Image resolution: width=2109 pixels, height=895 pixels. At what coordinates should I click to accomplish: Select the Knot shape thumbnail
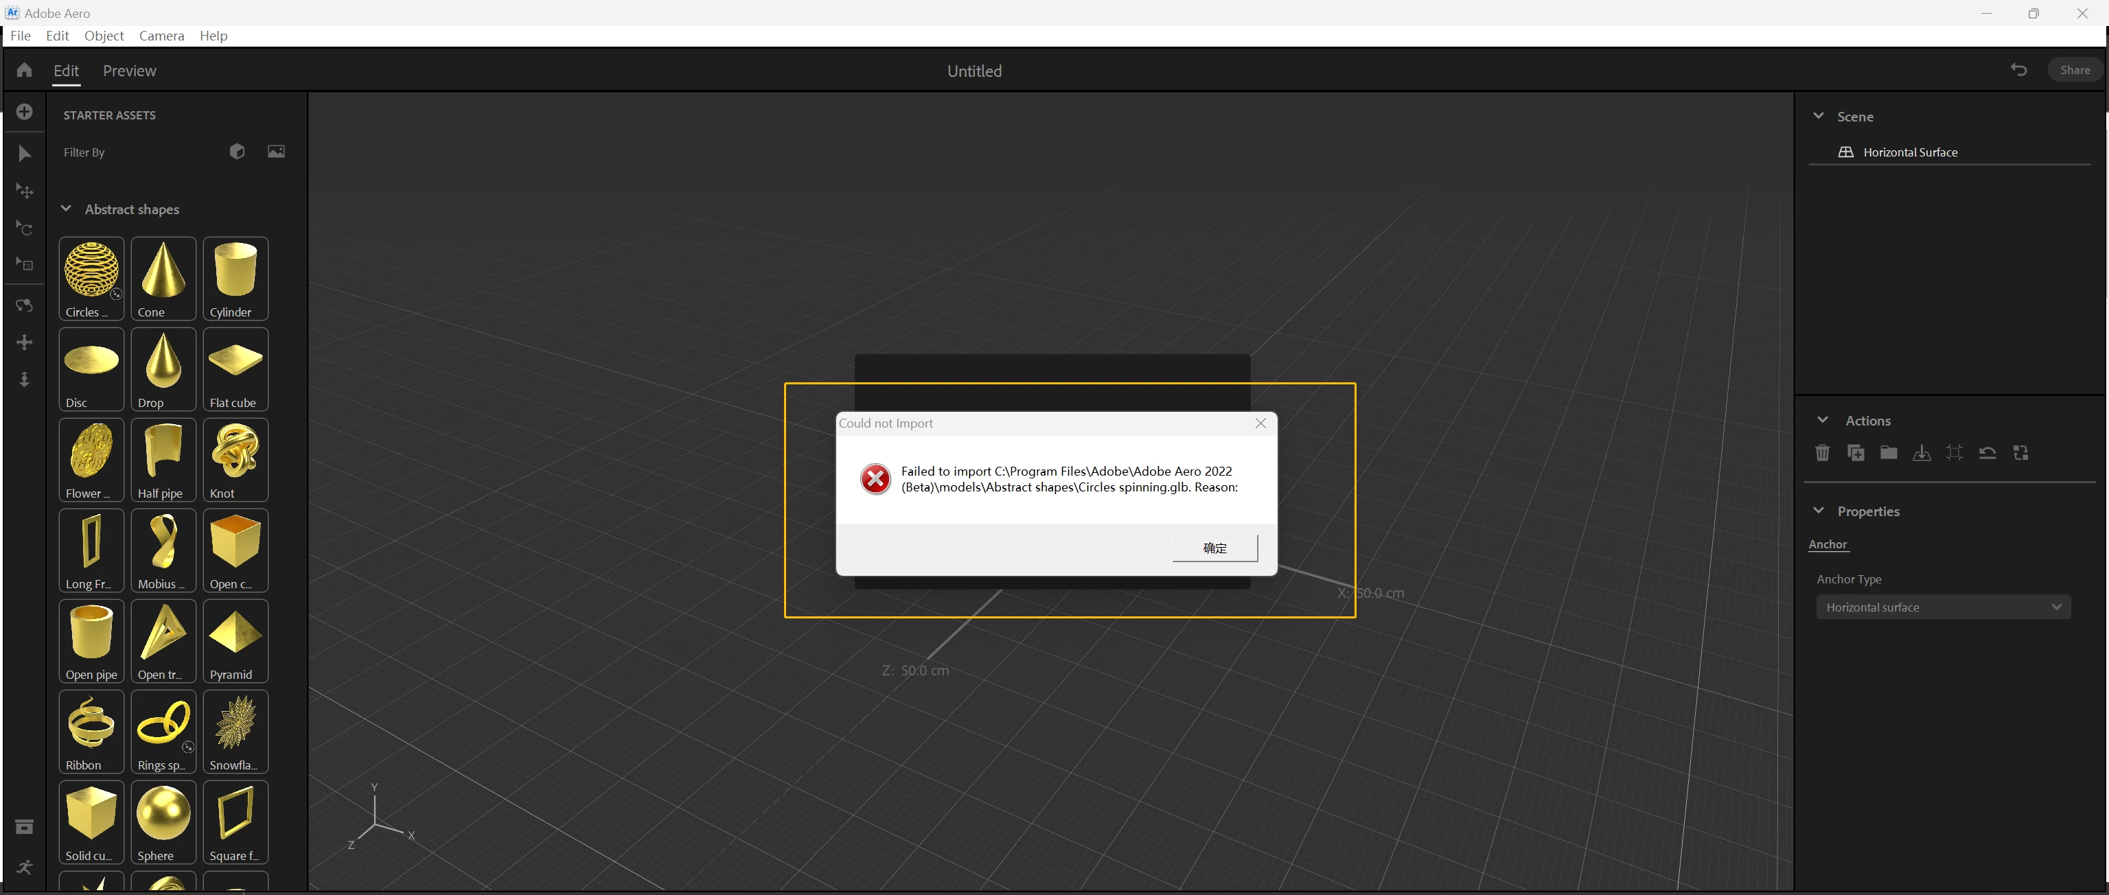coord(235,459)
